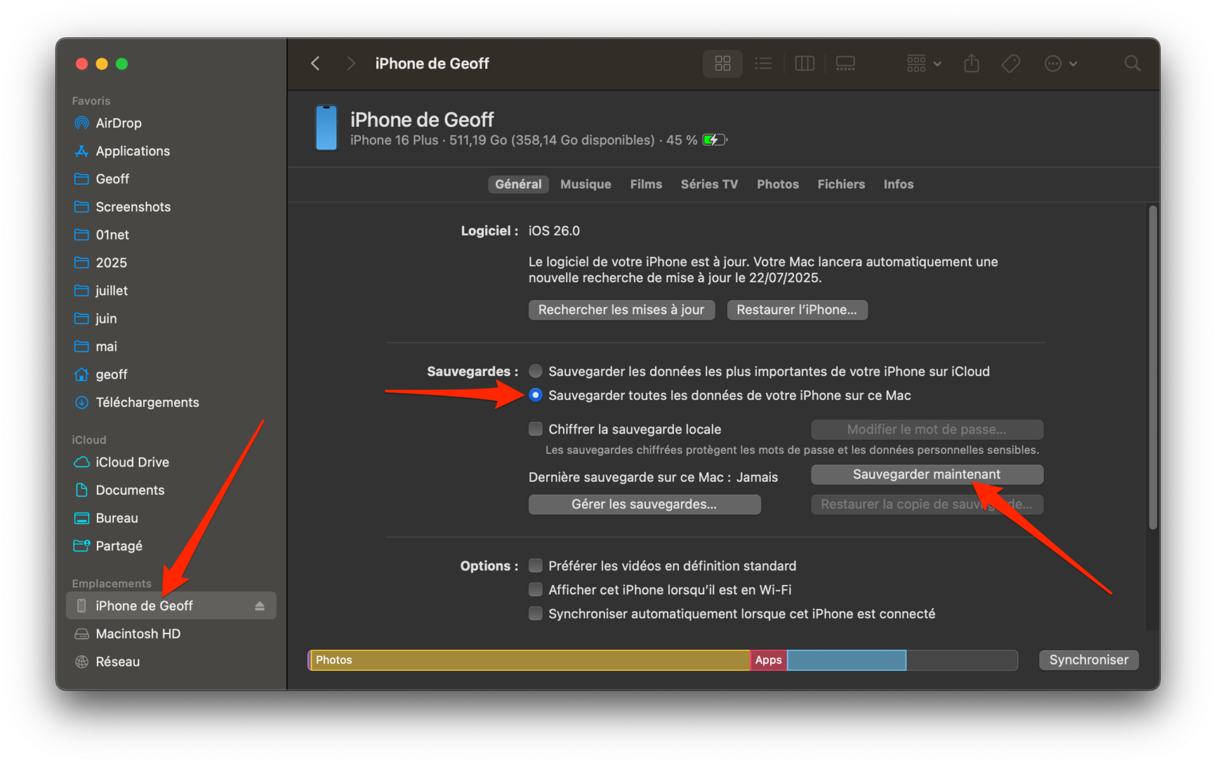Switch to the Musique tab

coord(585,184)
